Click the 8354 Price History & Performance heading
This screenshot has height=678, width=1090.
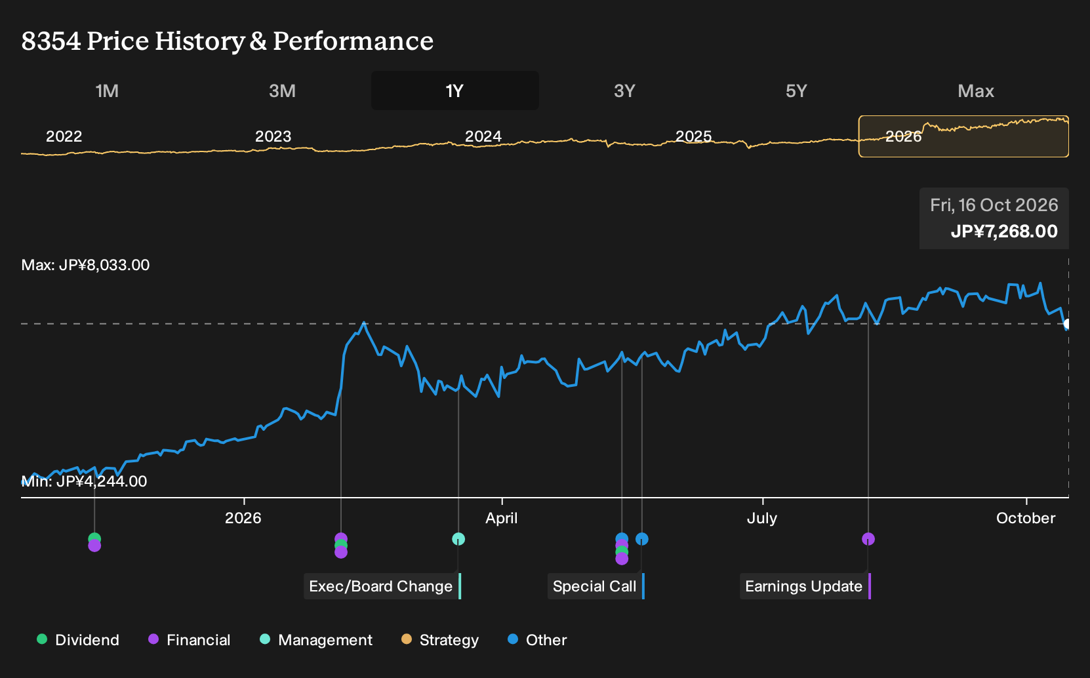point(228,41)
